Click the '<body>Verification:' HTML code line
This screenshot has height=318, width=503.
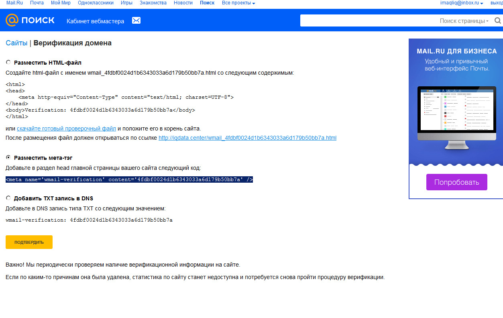click(x=100, y=110)
